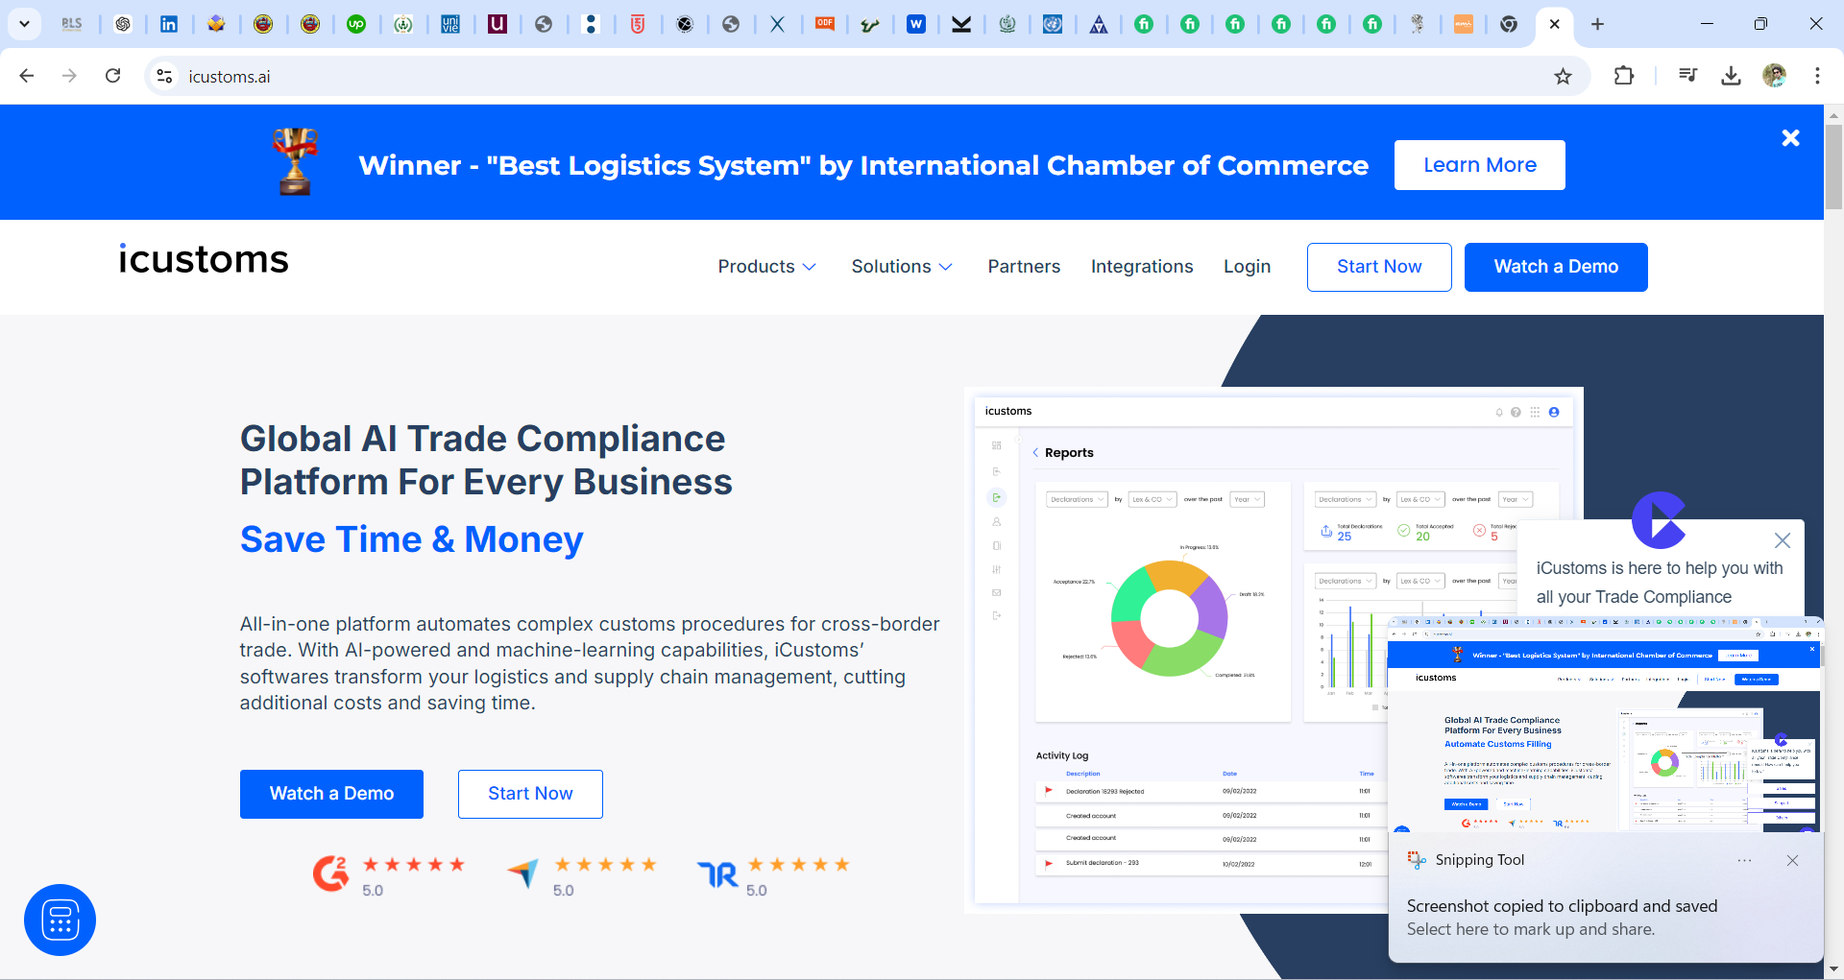1844x980 pixels.
Task: Open the Chrome three-dot menu
Action: (x=1817, y=76)
